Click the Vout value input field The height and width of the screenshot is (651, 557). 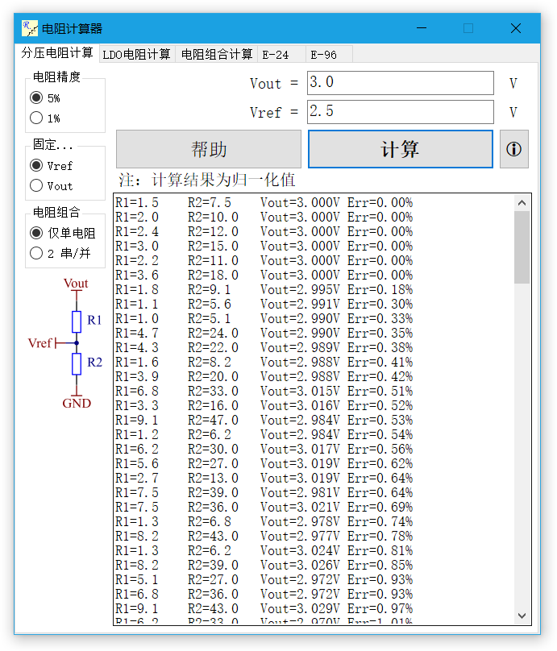click(400, 83)
